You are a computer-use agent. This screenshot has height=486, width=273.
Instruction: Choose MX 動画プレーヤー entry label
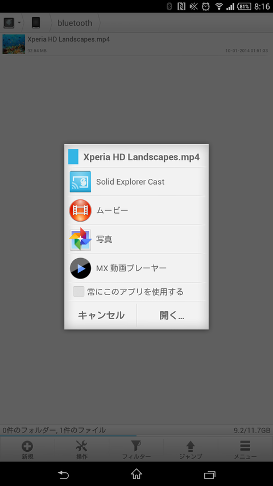point(131,268)
